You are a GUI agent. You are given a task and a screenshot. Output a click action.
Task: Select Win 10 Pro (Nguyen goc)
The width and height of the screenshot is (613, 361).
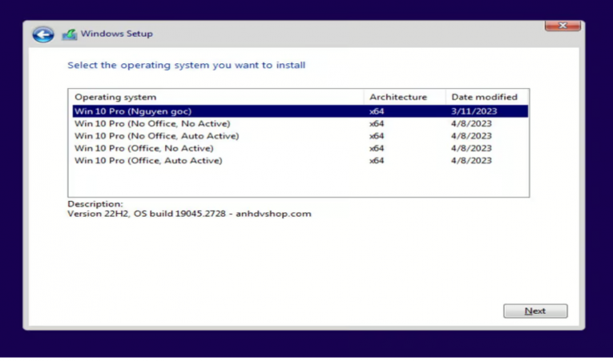[x=300, y=111]
